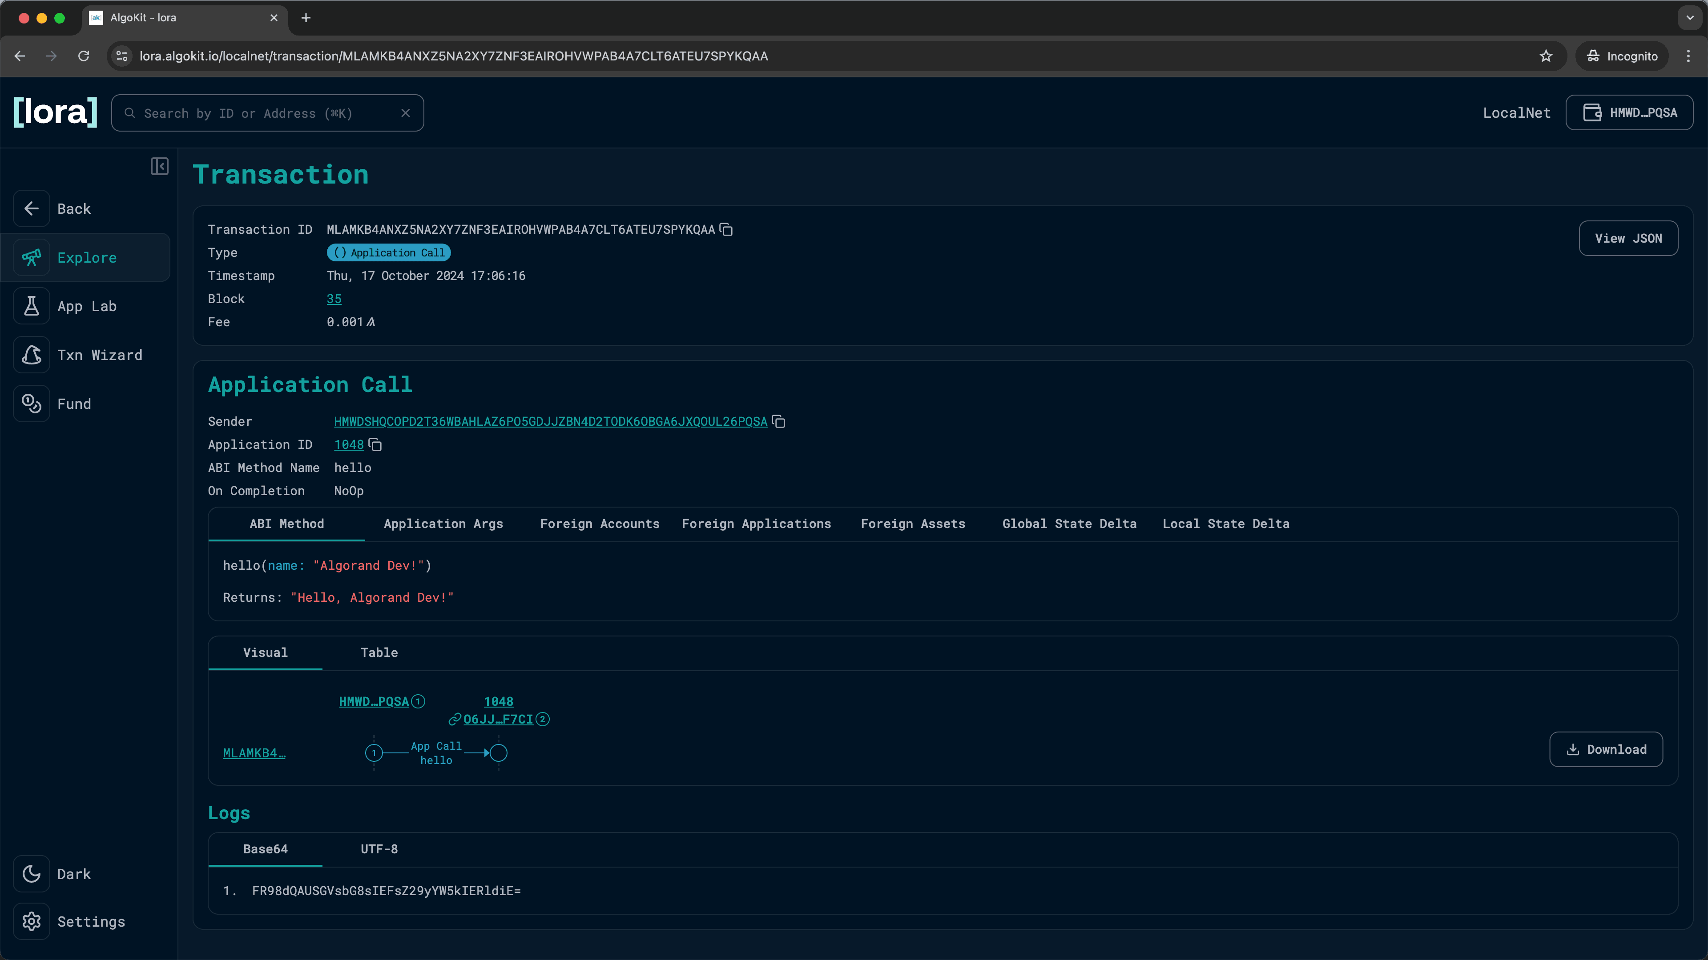
Task: Click the lora logo
Action: [x=55, y=111]
